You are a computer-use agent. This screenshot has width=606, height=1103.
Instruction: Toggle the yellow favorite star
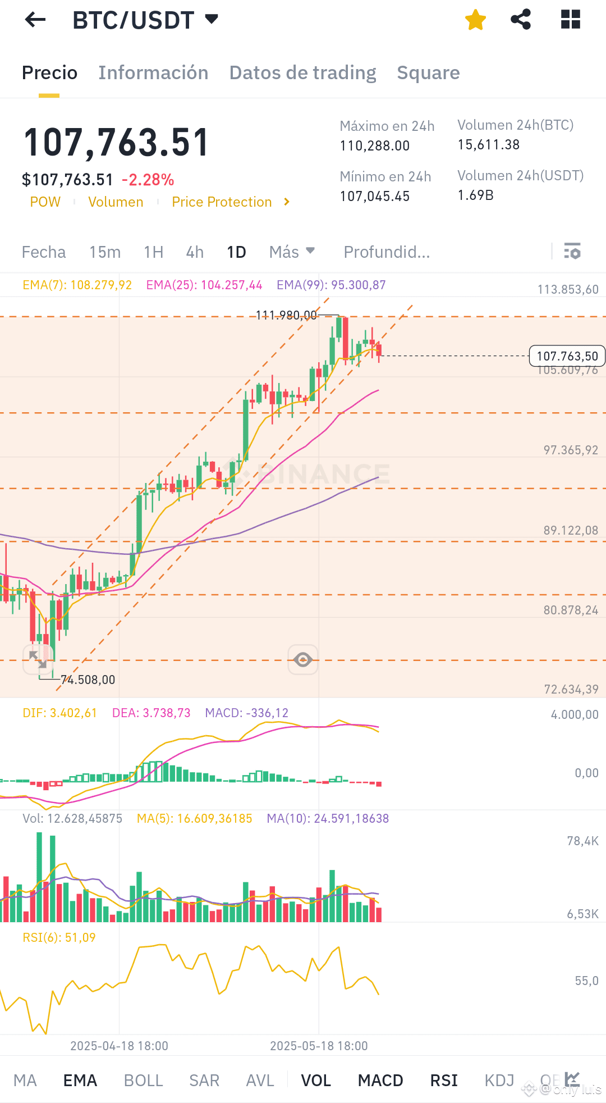pyautogui.click(x=475, y=20)
